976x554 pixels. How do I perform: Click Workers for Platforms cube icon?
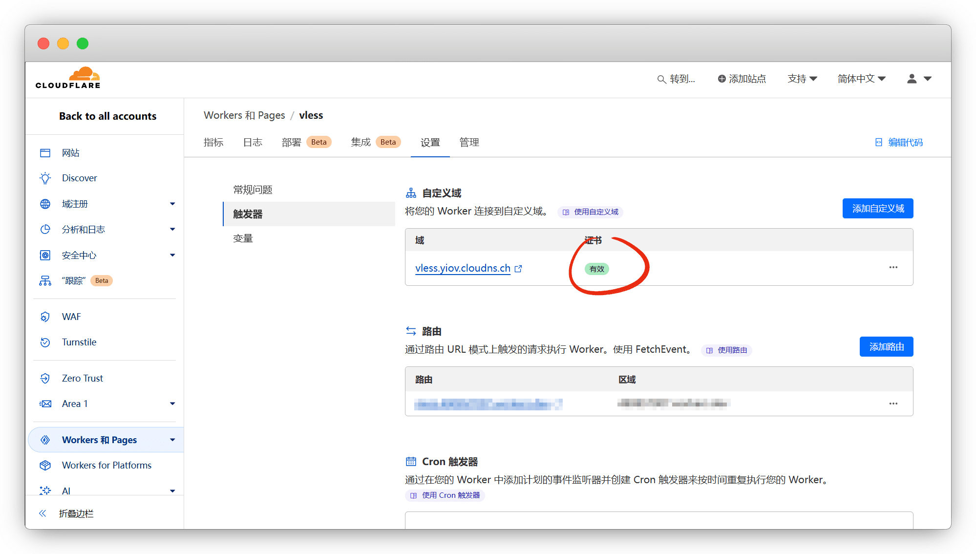[45, 466]
